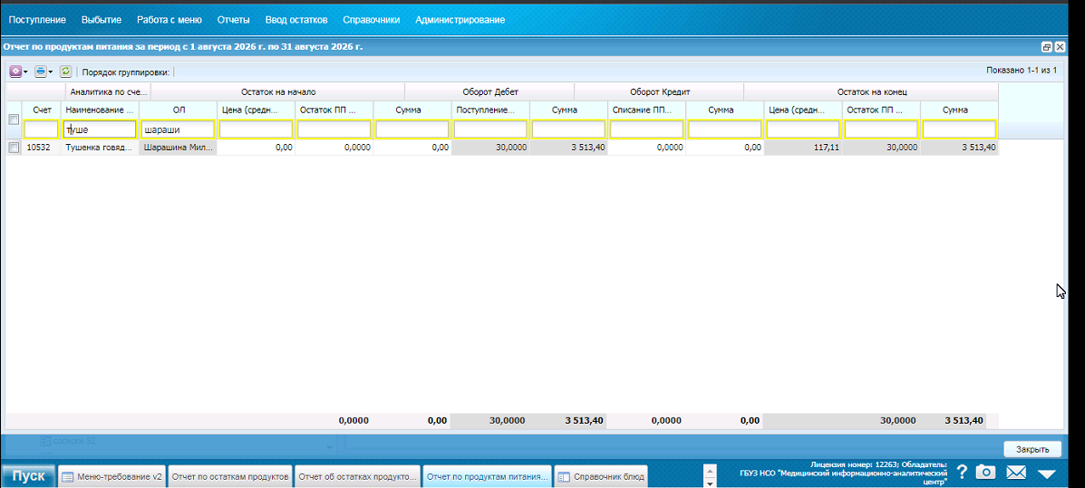Select the Тушенка говяд... cell
The image size is (1085, 488).
point(100,148)
